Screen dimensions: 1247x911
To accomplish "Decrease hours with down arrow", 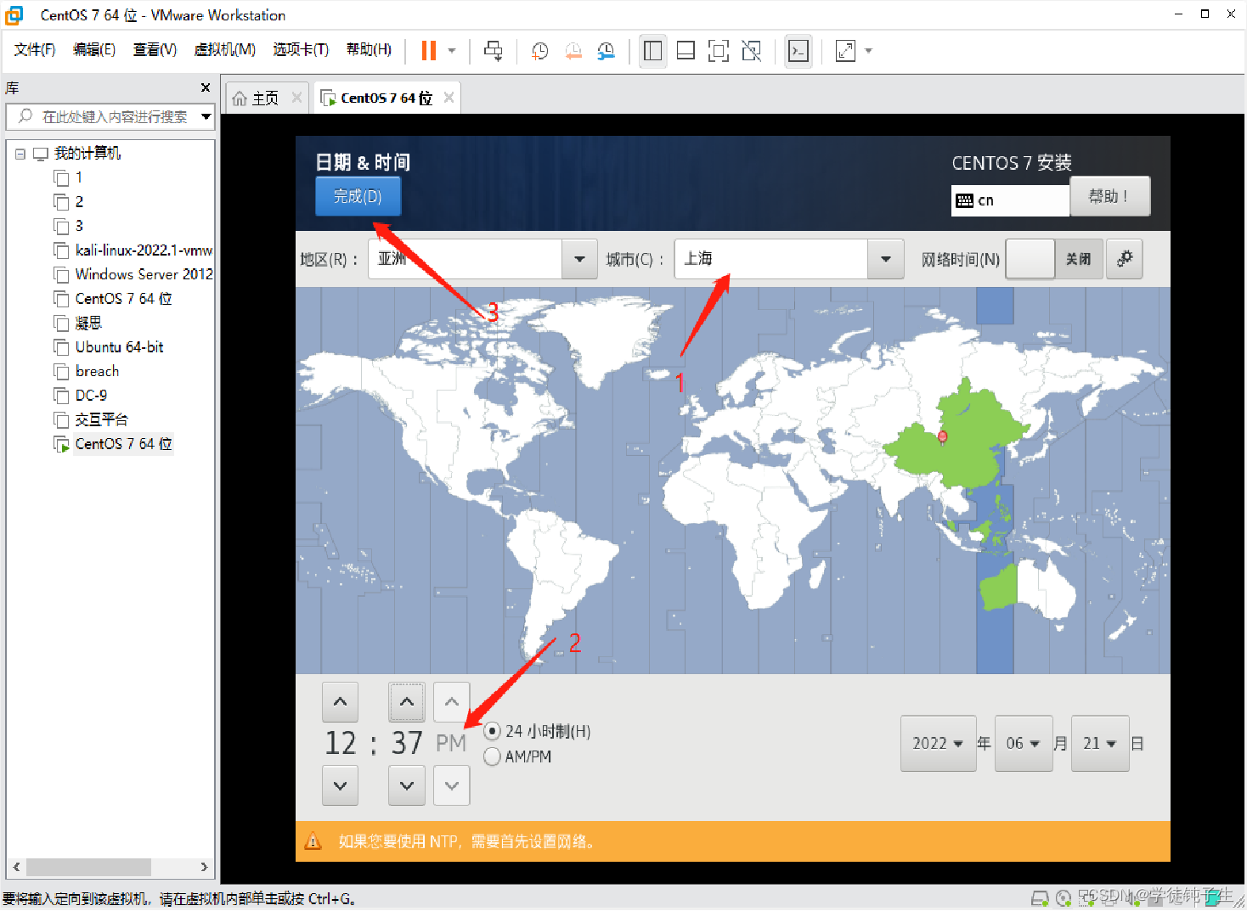I will click(x=340, y=785).
